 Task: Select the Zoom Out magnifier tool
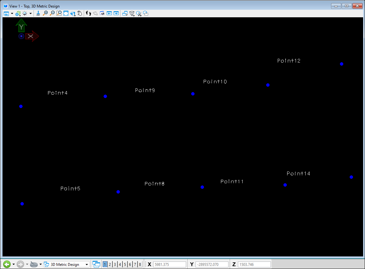(52, 14)
